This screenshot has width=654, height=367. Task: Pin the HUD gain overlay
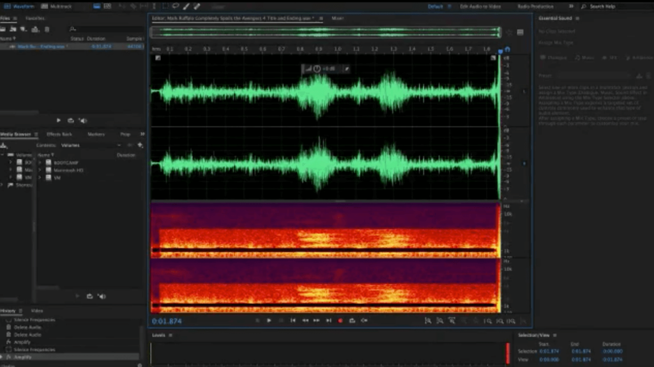(347, 69)
